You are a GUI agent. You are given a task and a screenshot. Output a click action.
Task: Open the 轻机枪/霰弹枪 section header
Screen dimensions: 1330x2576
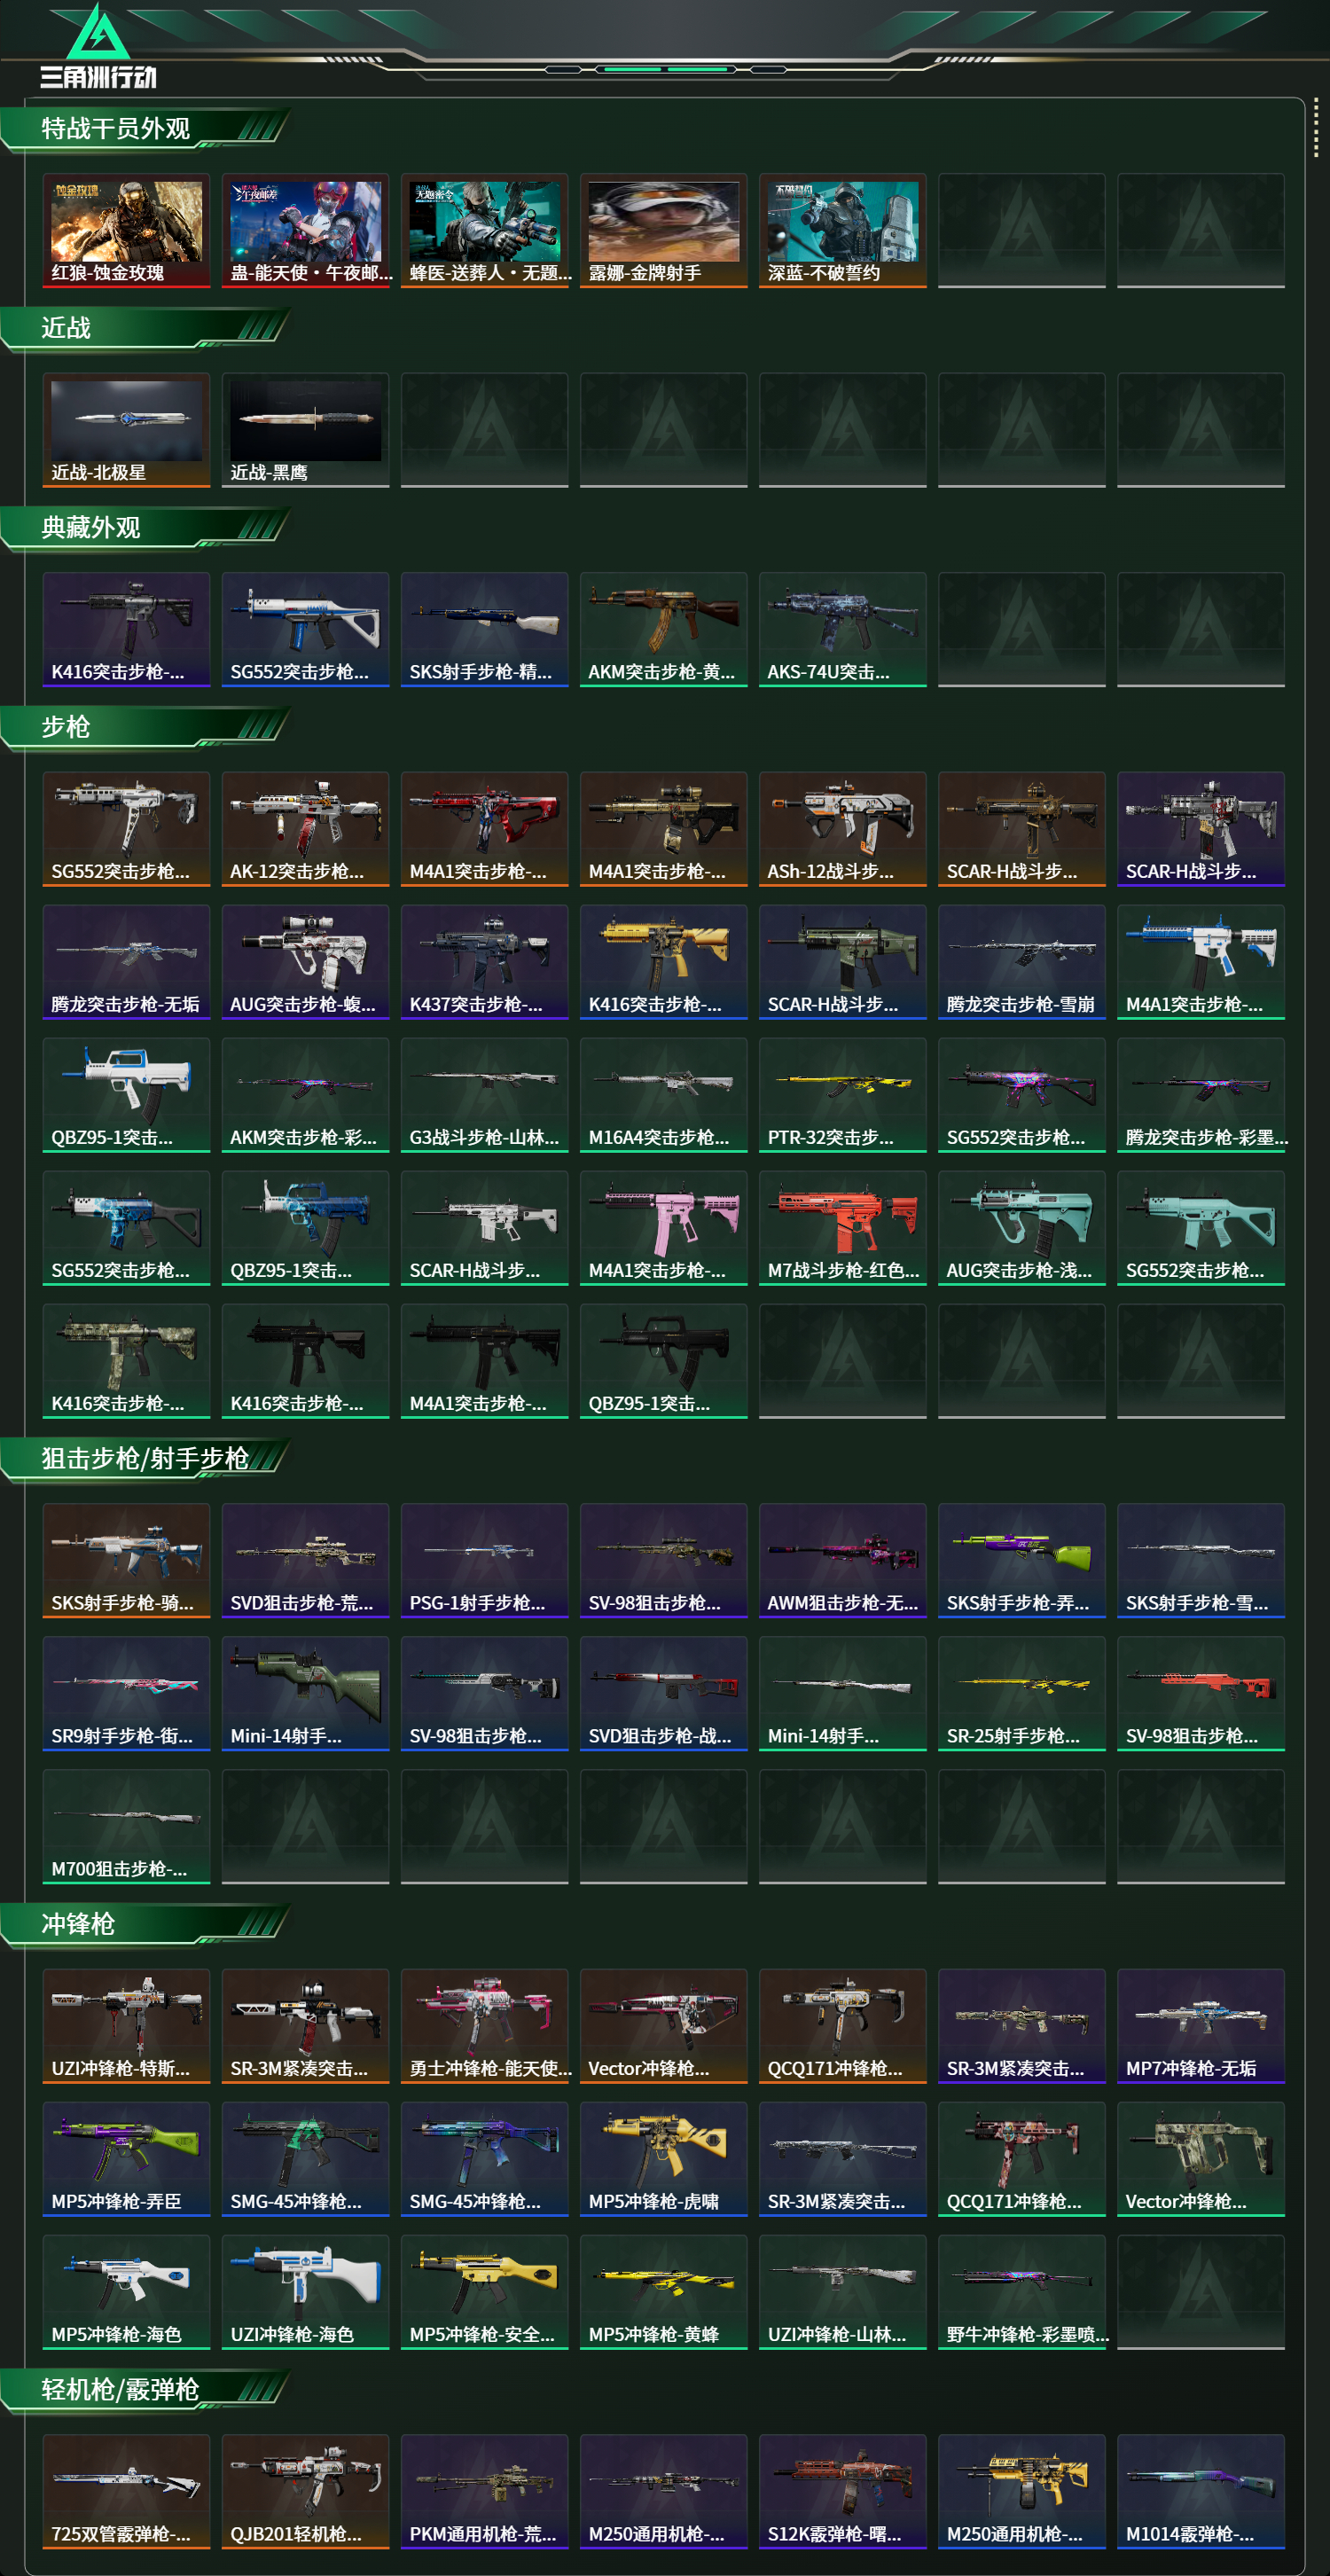point(120,2389)
